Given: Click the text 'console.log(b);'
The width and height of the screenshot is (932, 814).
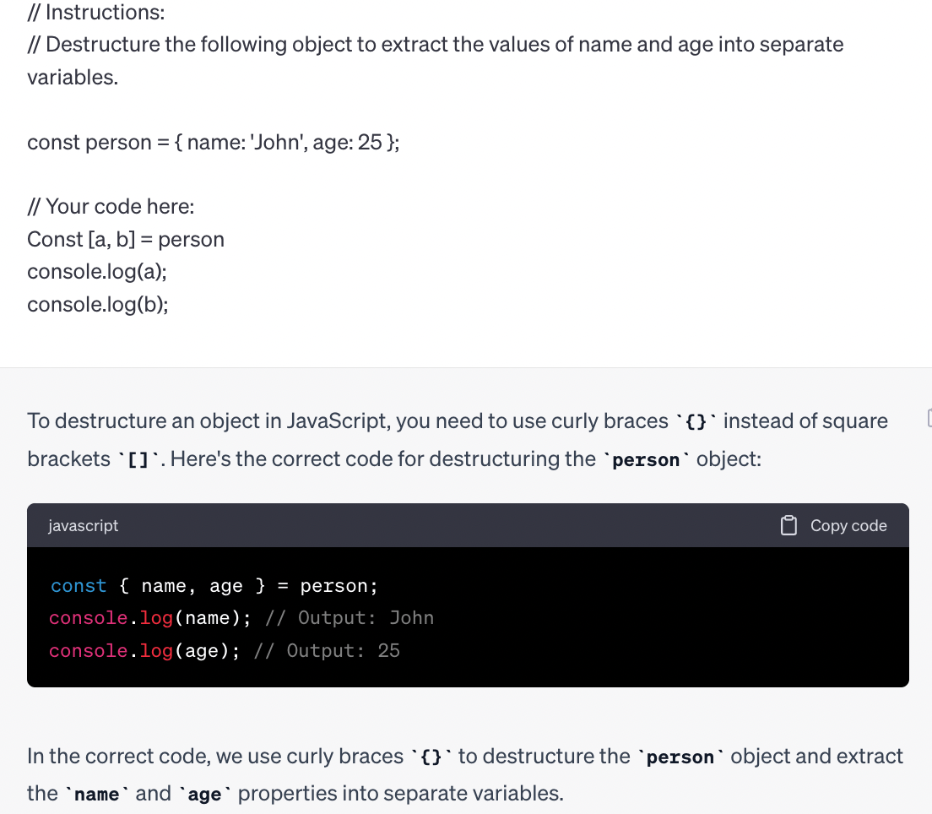Looking at the screenshot, I should pyautogui.click(x=98, y=305).
